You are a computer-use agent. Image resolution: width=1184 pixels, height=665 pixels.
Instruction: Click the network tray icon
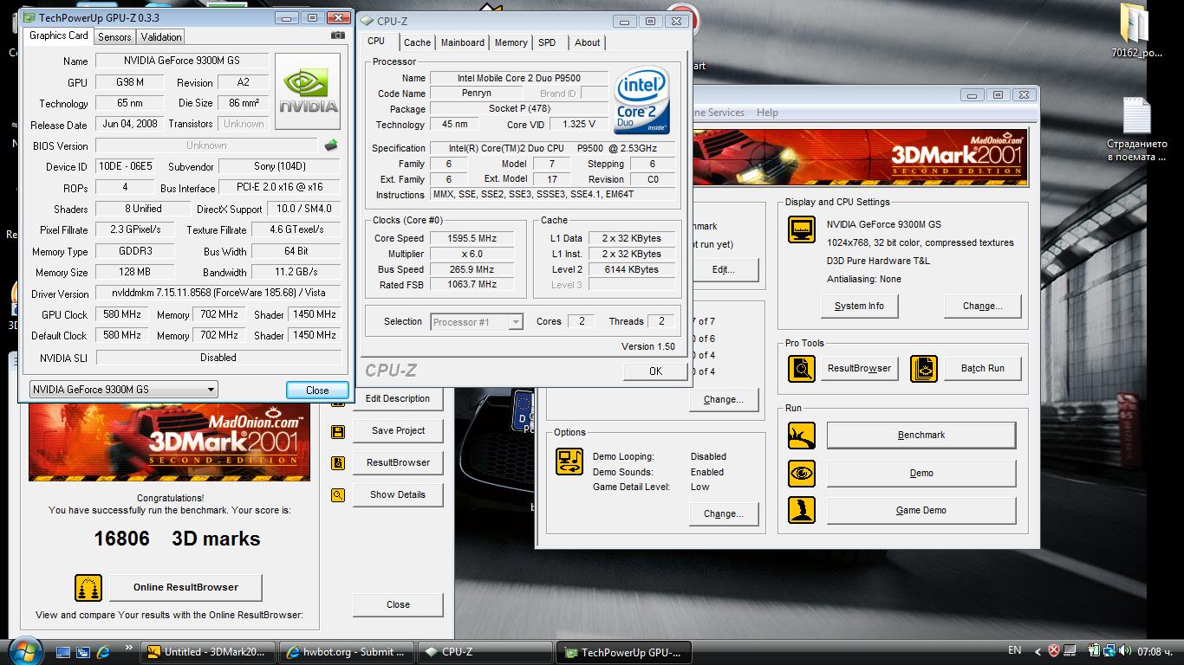[x=1109, y=651]
